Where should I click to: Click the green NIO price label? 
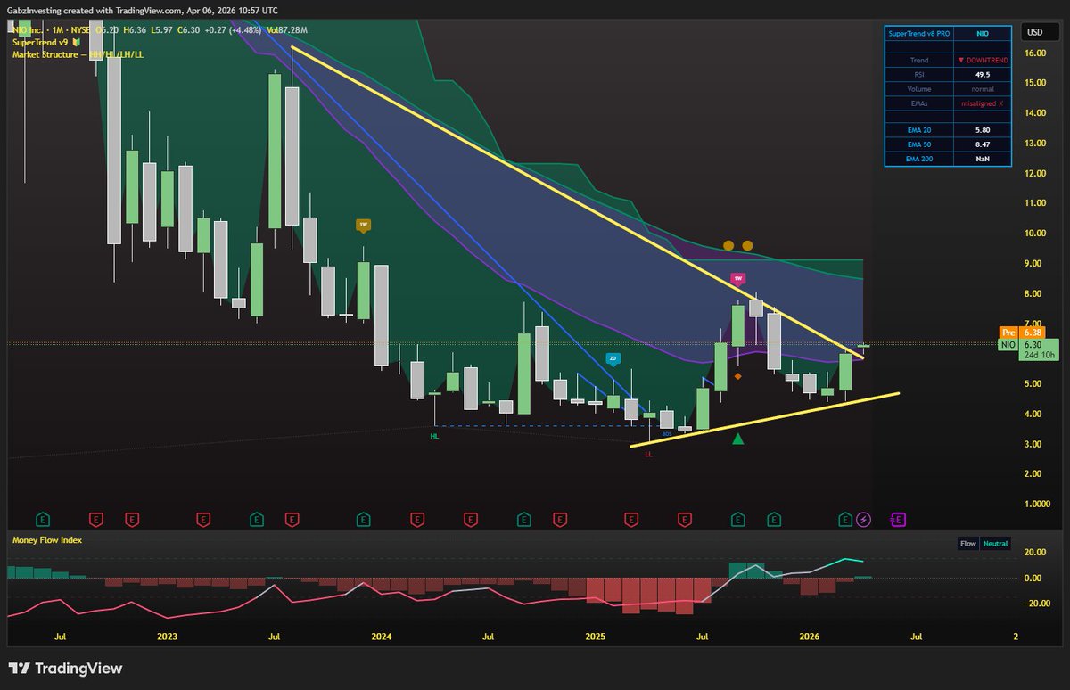(x=1008, y=344)
